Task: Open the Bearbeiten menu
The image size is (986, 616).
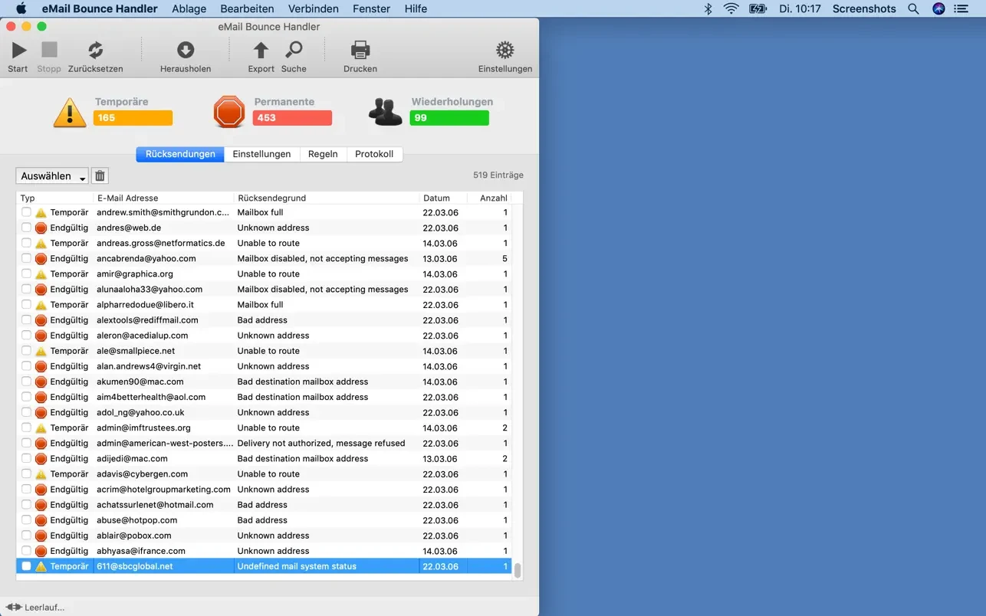Action: pyautogui.click(x=247, y=8)
